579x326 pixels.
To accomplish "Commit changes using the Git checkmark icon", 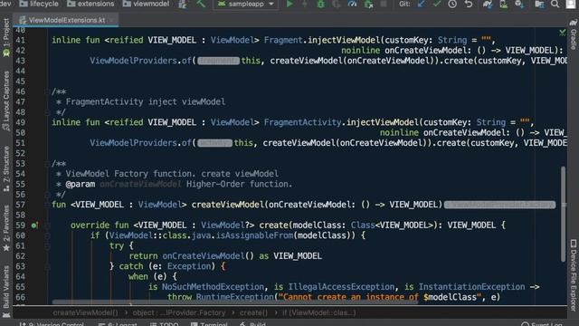I will click(437, 4).
